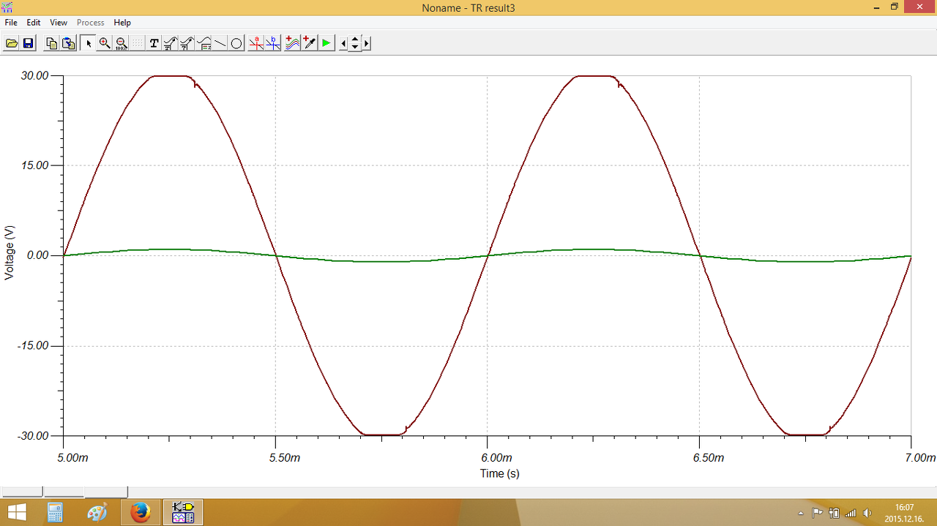Click the 6.50m time axis value
This screenshot has height=526, width=937.
[x=710, y=458]
